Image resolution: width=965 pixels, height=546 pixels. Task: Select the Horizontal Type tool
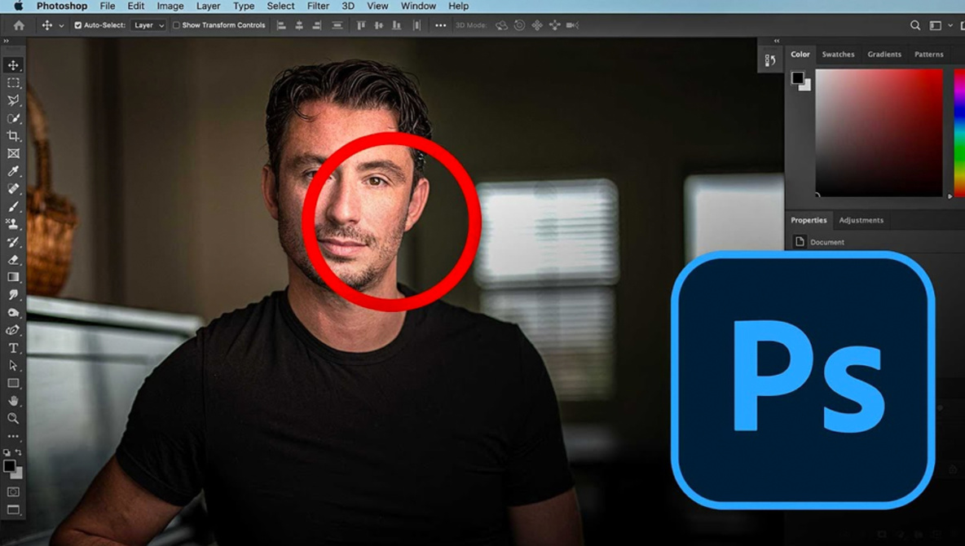point(13,348)
